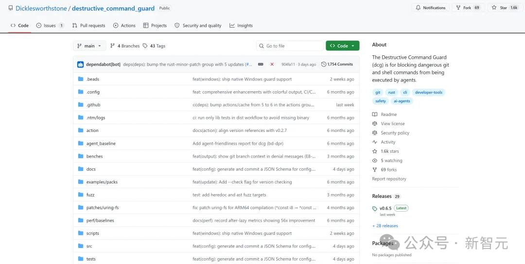Click the action folder icon
This screenshot has height=264, width=525.
point(80,131)
